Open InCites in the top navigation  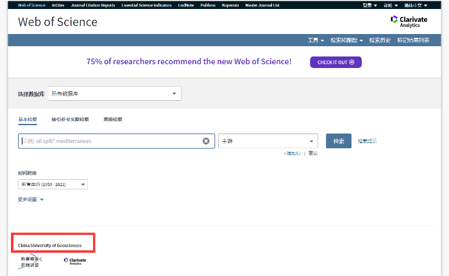click(x=58, y=5)
